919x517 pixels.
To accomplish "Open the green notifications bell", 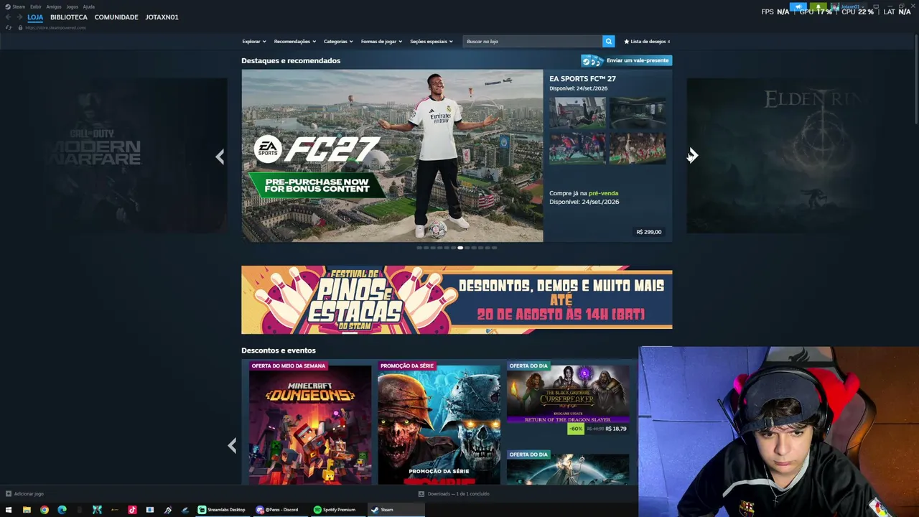I will click(x=817, y=6).
